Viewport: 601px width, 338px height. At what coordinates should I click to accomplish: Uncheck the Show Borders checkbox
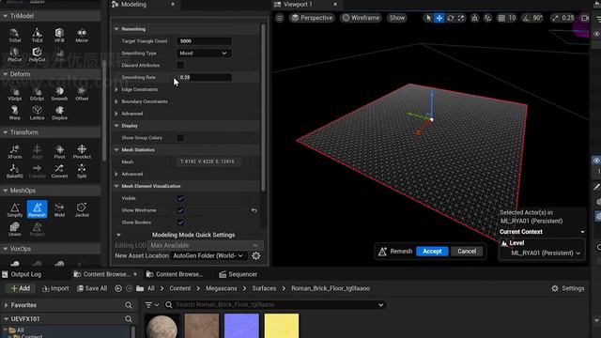180,223
